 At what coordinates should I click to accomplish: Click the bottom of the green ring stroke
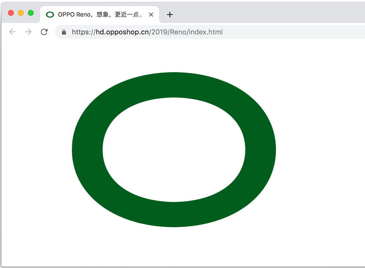(x=173, y=215)
